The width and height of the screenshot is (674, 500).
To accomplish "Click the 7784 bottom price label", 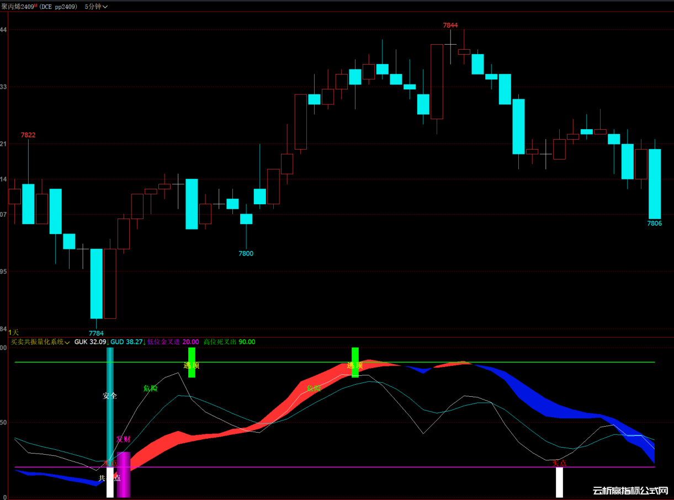I will (x=96, y=333).
